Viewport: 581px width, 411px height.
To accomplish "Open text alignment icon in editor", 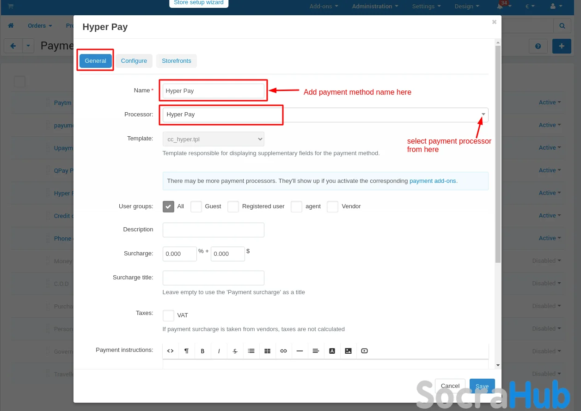I will (316, 351).
